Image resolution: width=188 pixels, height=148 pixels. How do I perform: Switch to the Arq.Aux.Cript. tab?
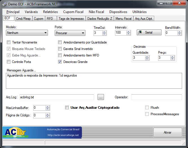click(x=144, y=19)
